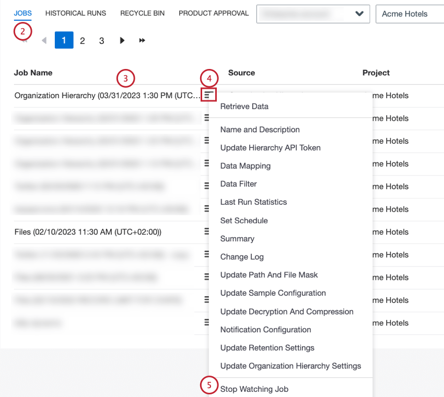Viewport: 444px width, 397px height.
Task: Choose Set Schedule in menu
Action: pyautogui.click(x=244, y=220)
